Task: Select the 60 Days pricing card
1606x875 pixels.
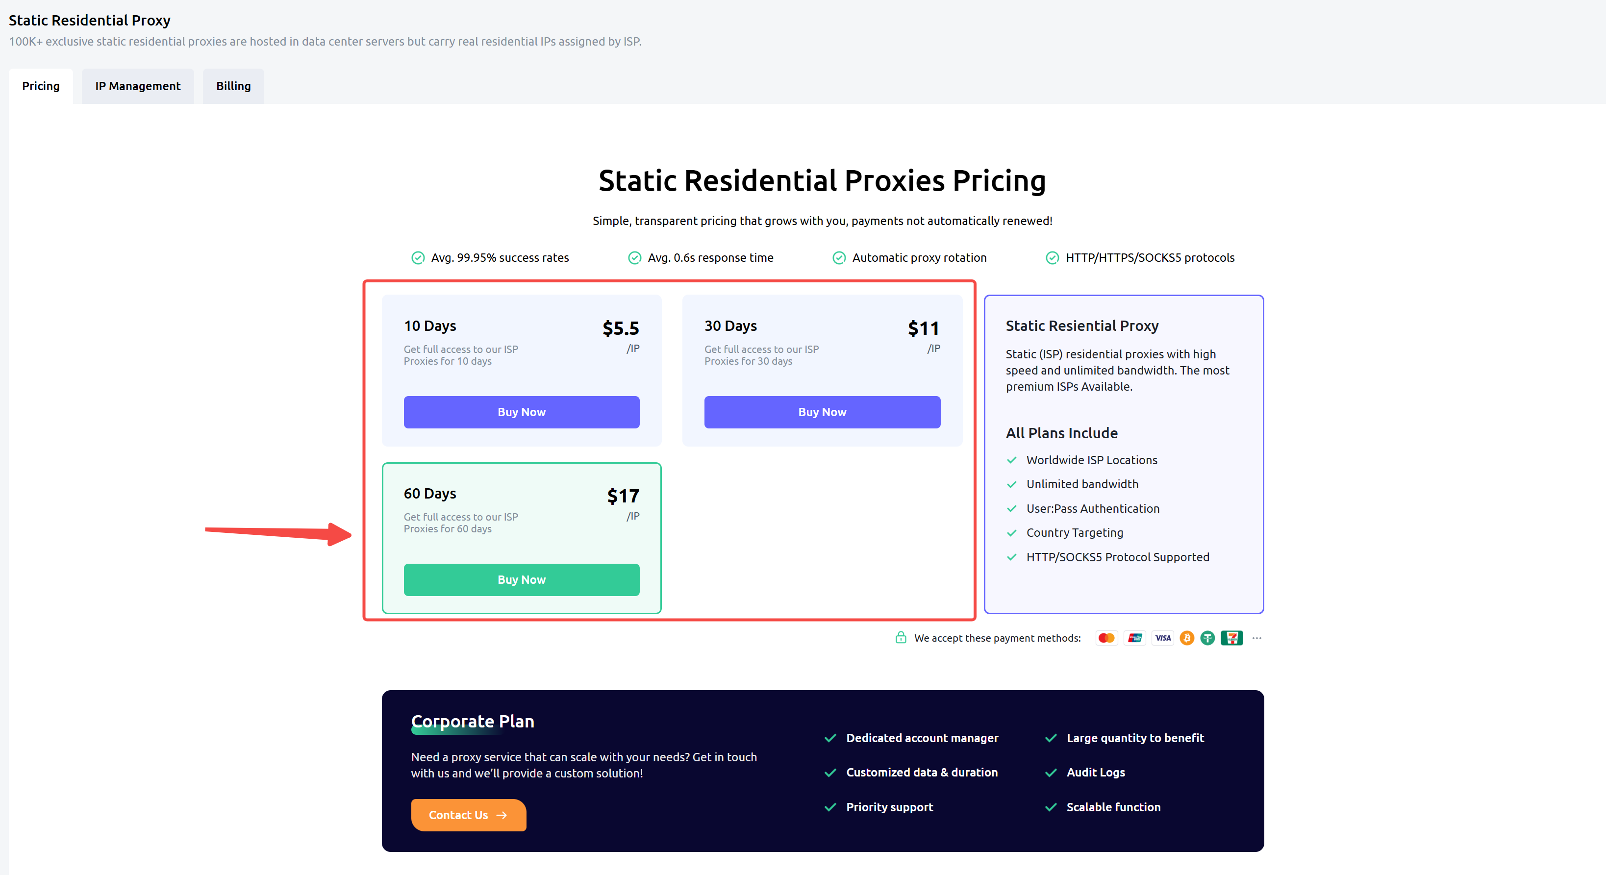Action: point(521,538)
